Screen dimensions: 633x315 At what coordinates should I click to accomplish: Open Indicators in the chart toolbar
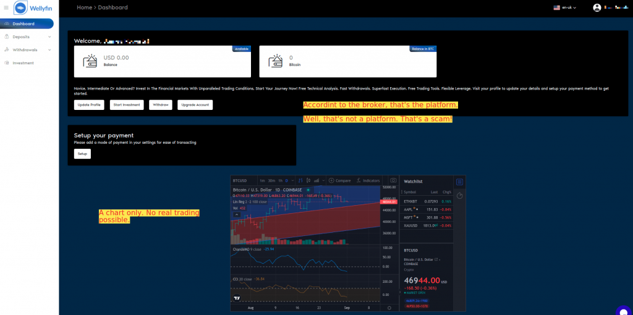(x=368, y=181)
